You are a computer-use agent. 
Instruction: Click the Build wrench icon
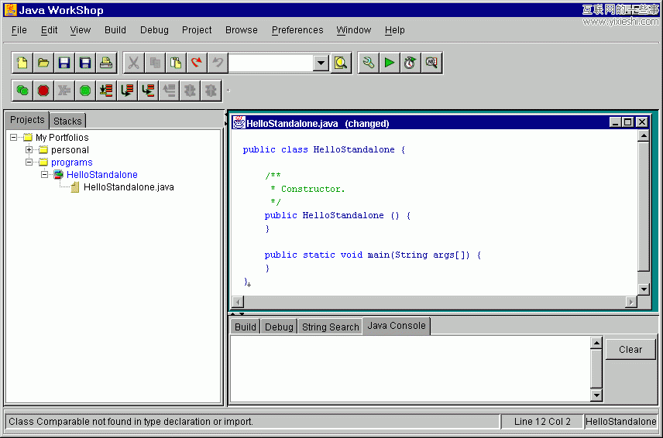coord(369,63)
